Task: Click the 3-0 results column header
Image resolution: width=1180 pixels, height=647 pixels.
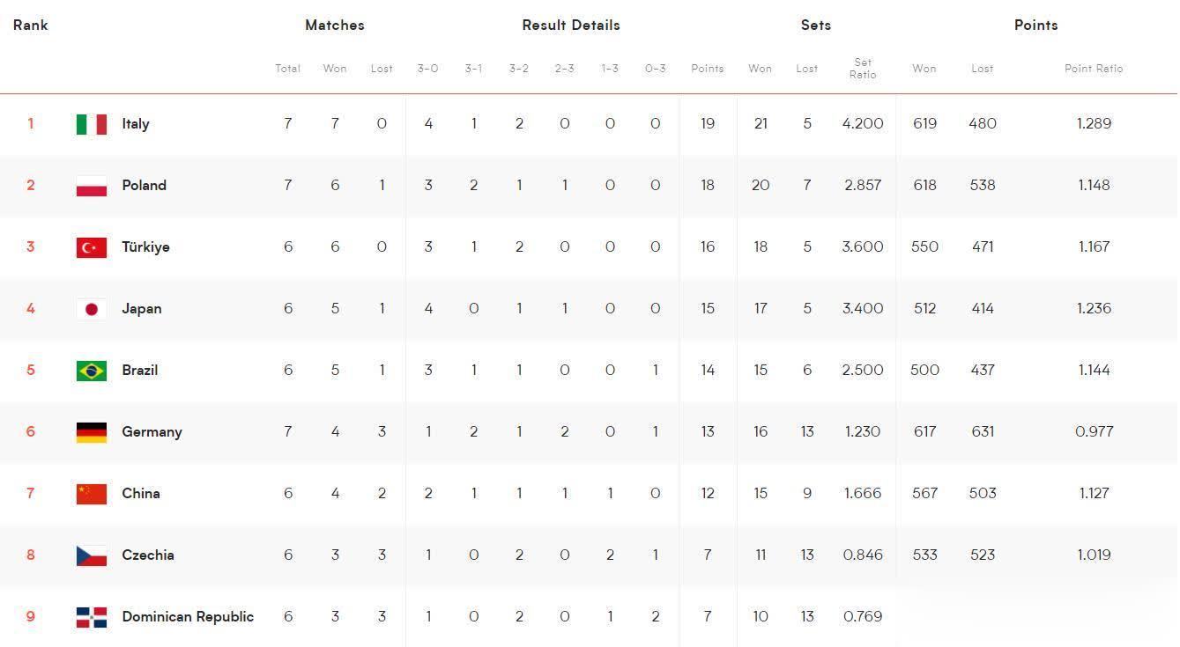Action: [x=427, y=69]
